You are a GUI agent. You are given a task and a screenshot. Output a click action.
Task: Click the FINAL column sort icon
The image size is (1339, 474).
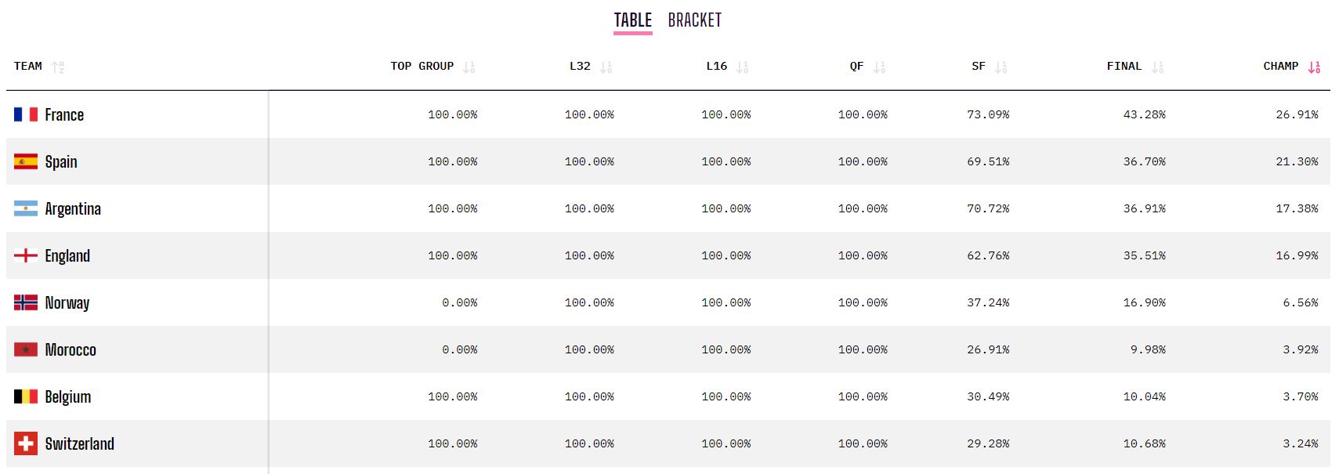pos(1157,67)
